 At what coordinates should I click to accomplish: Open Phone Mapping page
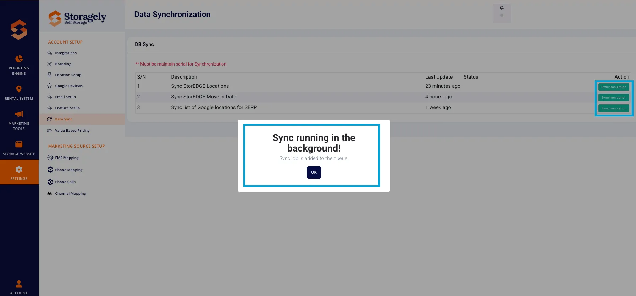click(x=69, y=170)
